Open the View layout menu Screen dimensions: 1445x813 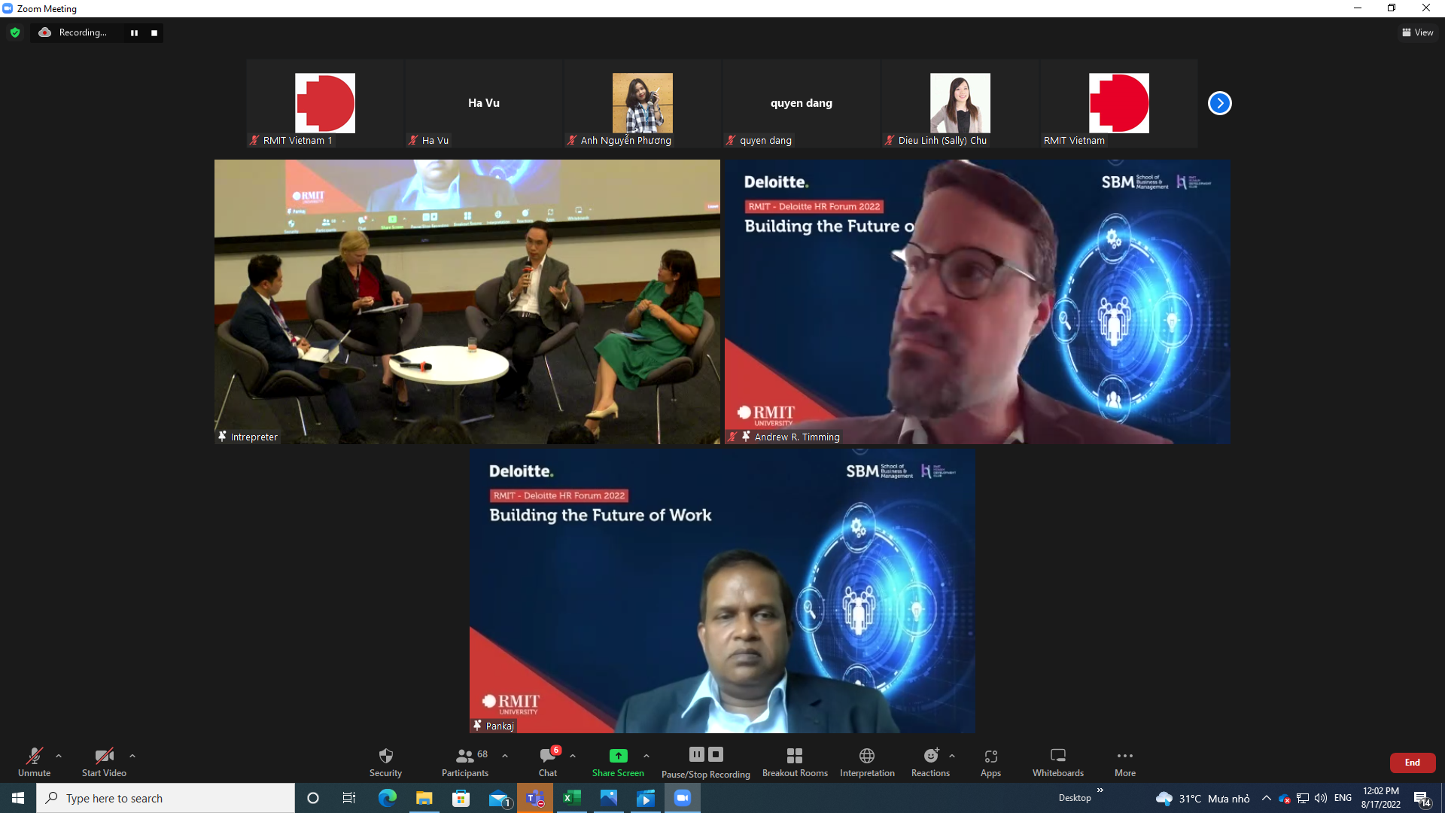click(x=1418, y=32)
